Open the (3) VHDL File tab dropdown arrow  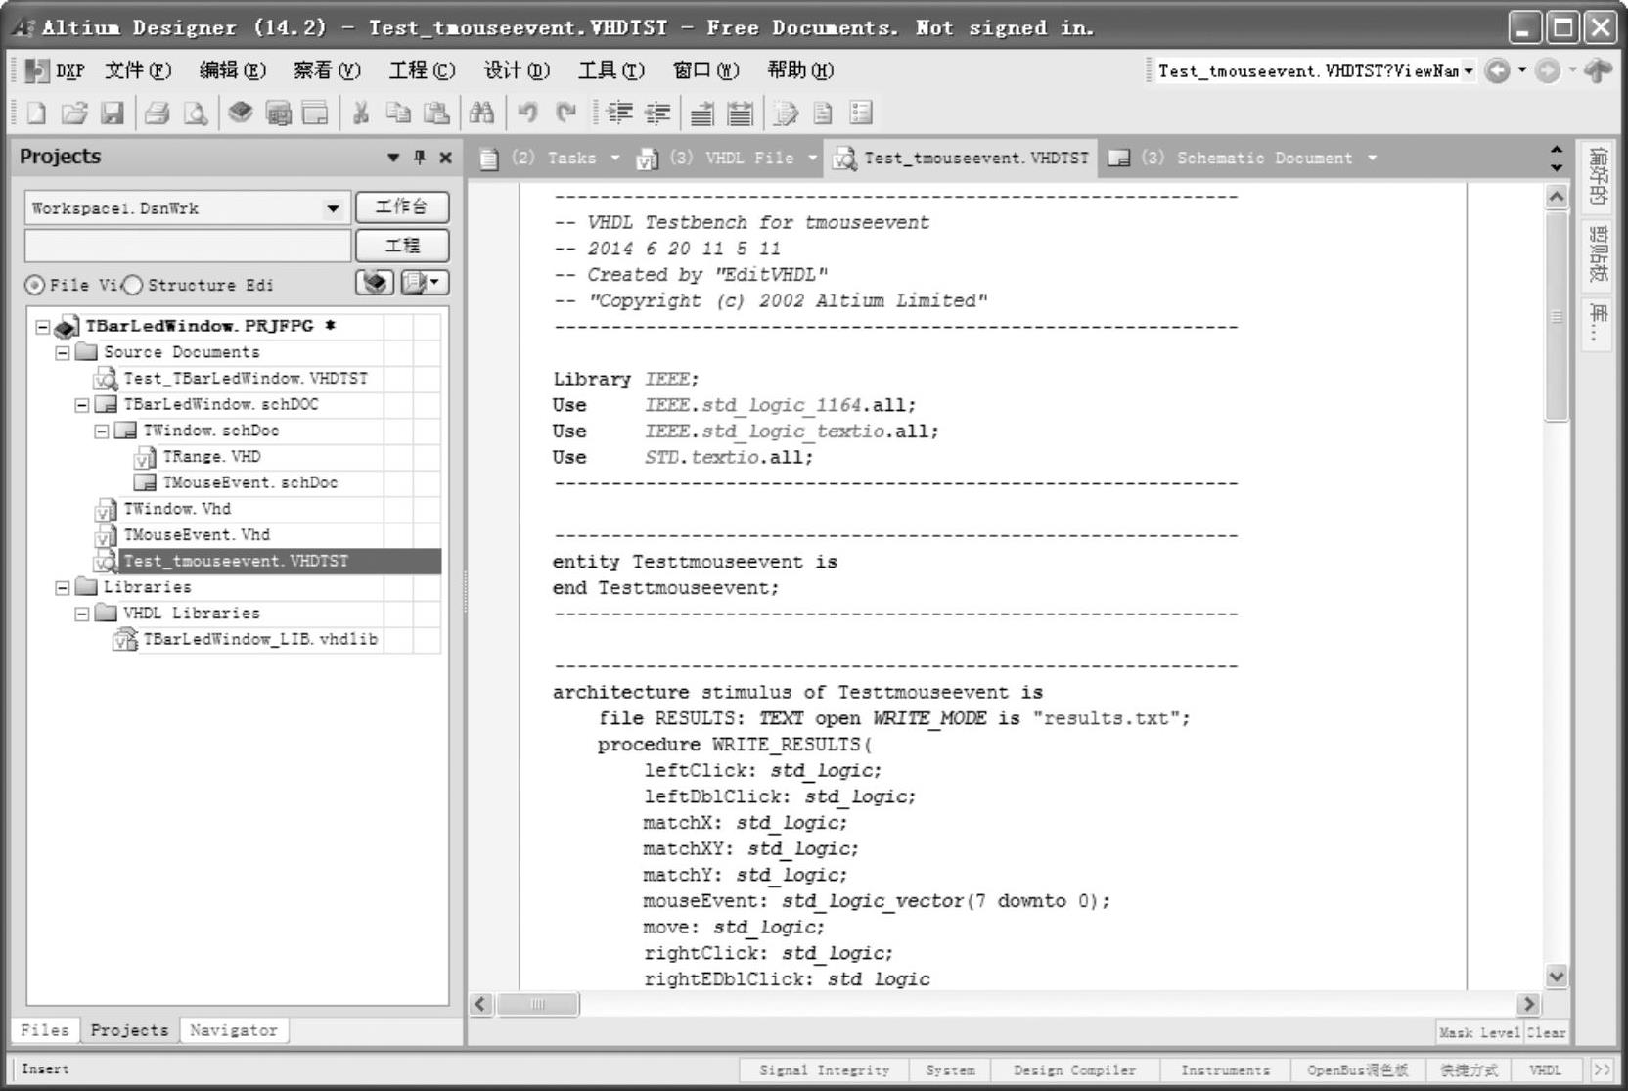tap(812, 158)
